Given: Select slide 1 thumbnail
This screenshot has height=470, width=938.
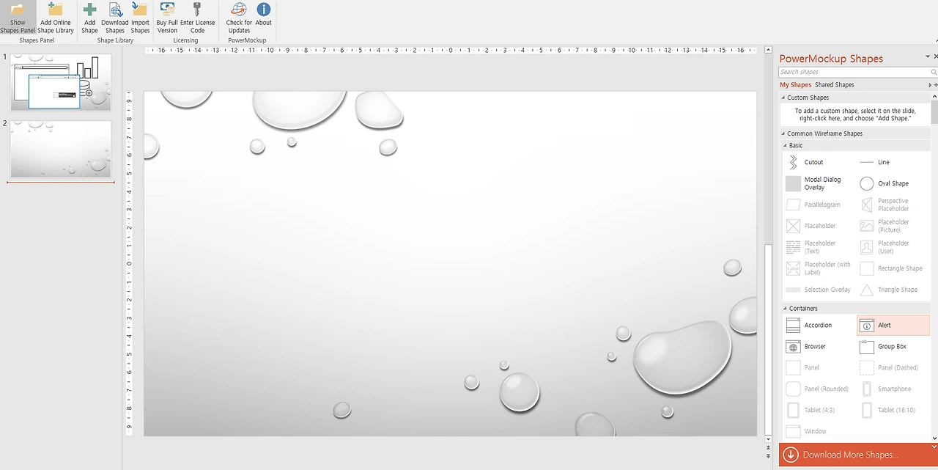Looking at the screenshot, I should tap(61, 82).
